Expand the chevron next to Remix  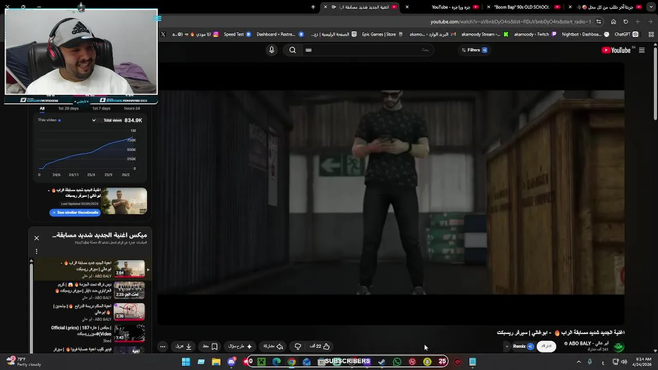(x=507, y=346)
